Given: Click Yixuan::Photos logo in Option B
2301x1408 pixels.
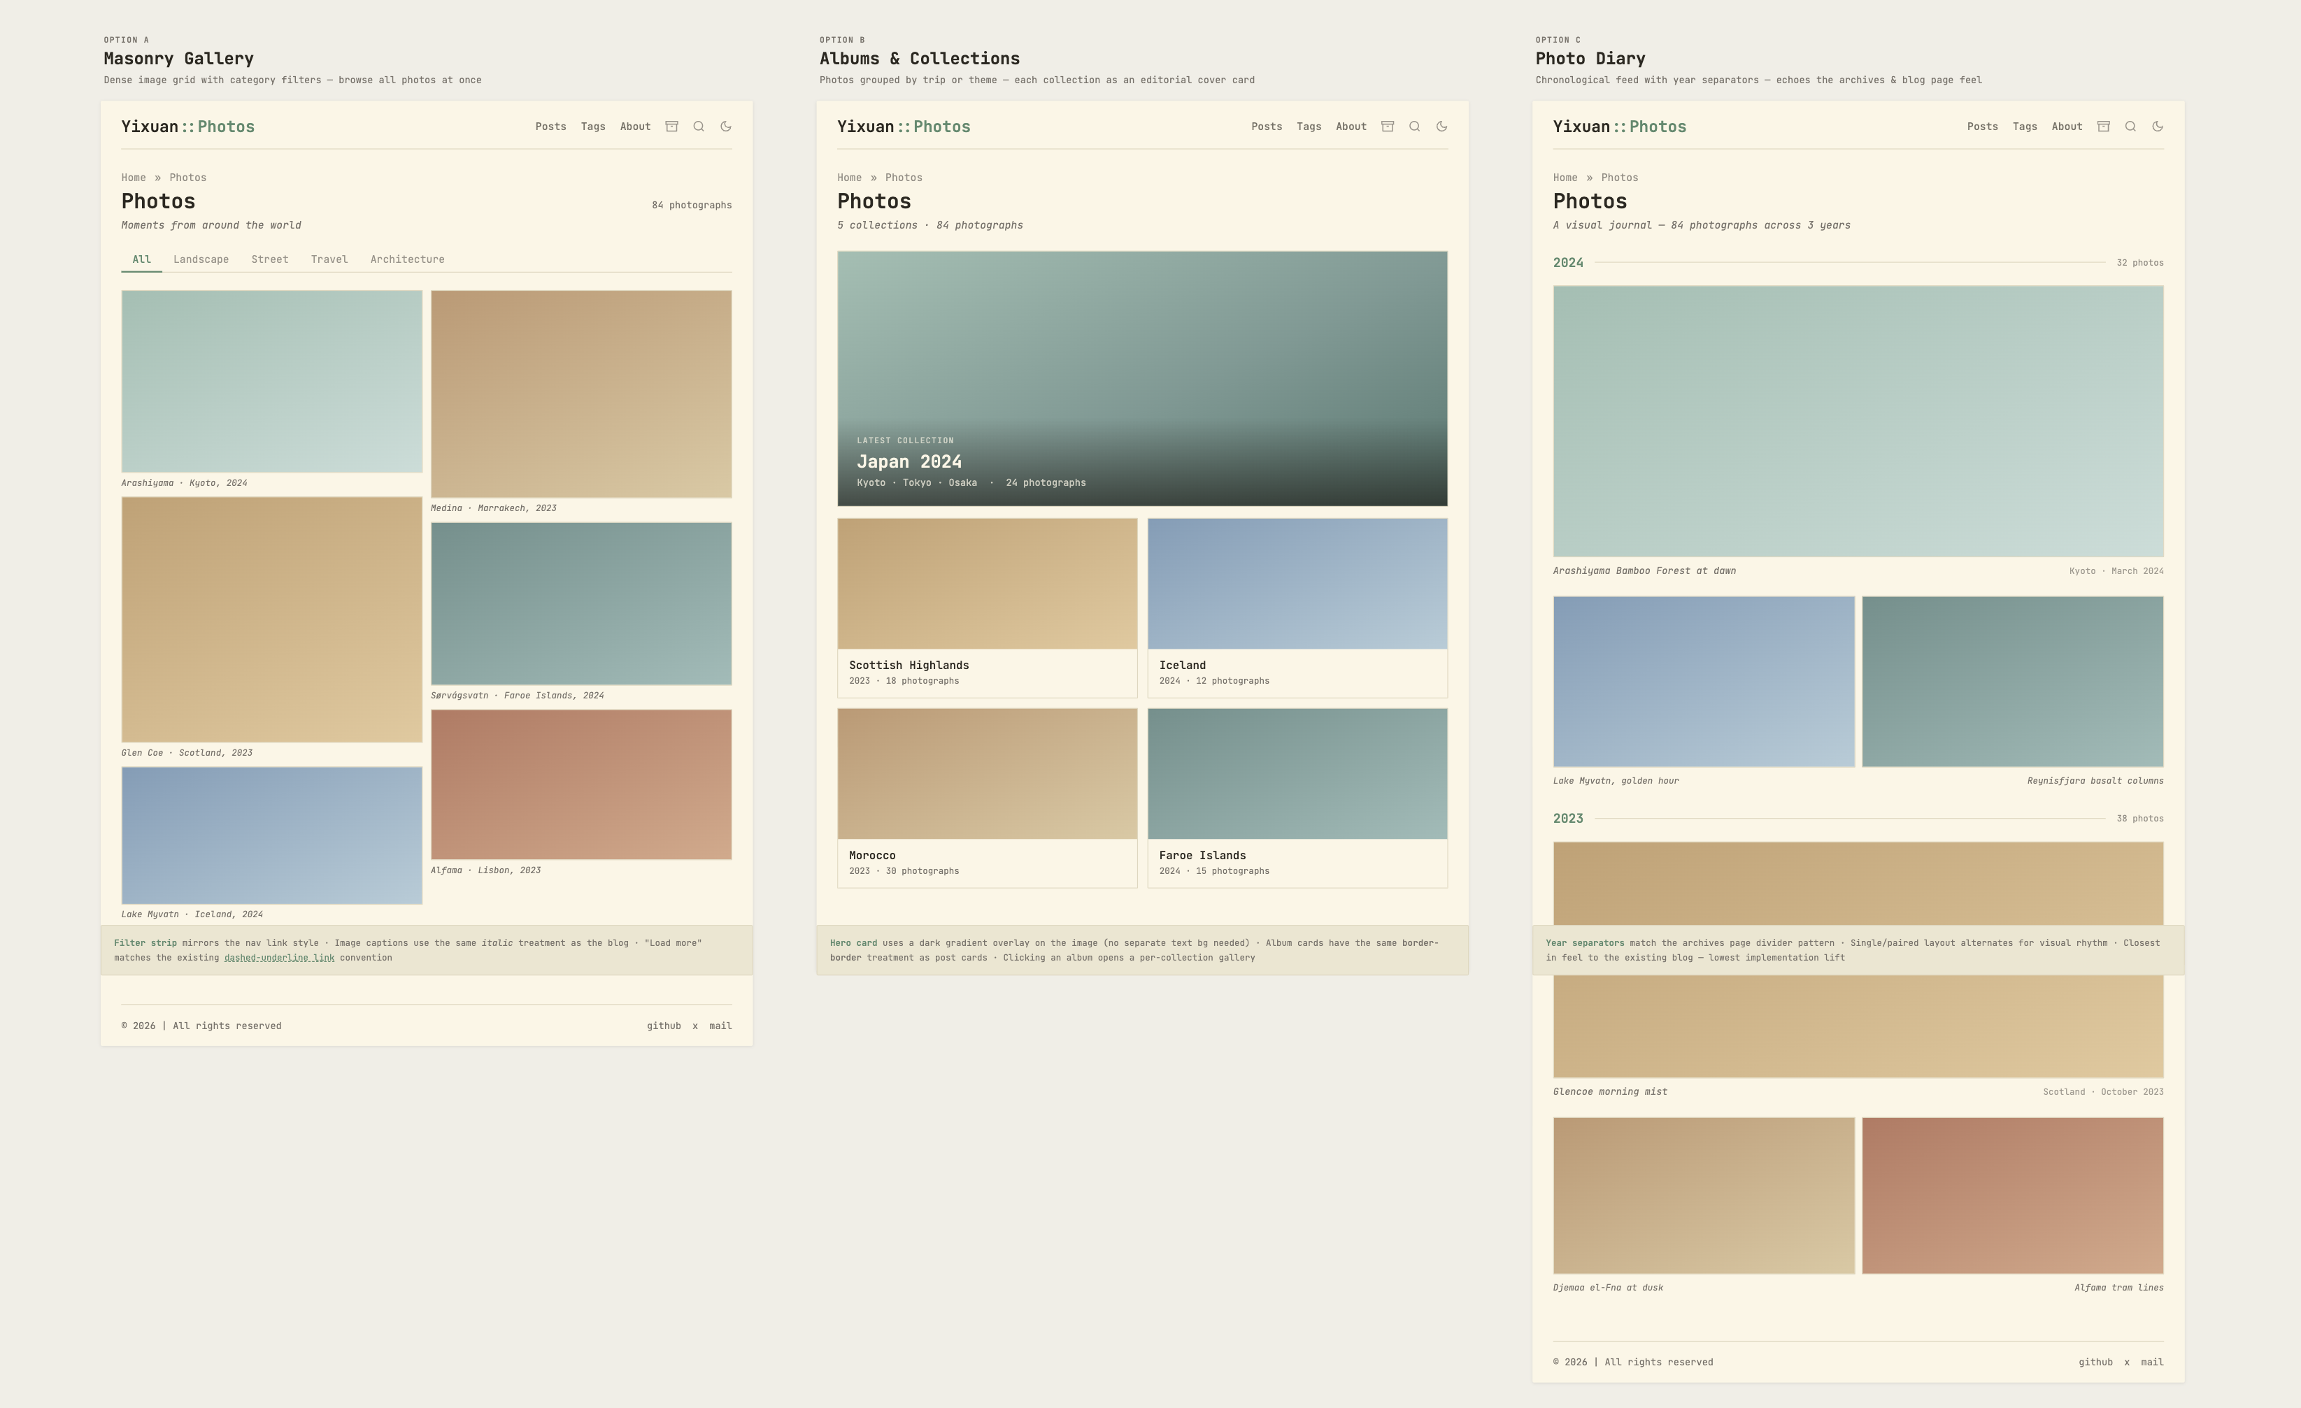Looking at the screenshot, I should point(904,126).
